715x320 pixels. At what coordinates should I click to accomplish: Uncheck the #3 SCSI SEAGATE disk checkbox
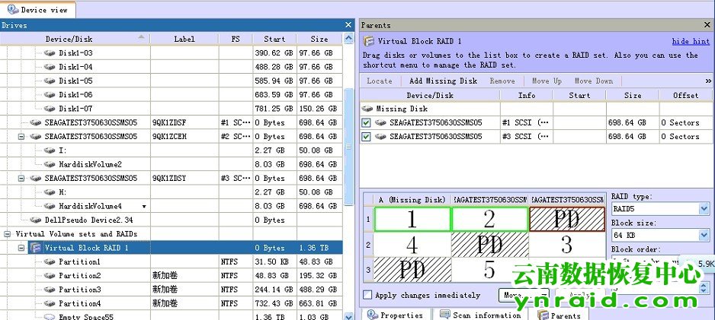coord(367,137)
